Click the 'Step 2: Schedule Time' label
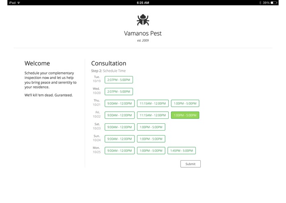 coord(108,71)
